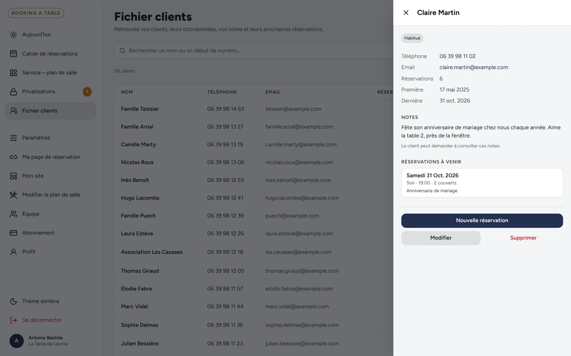Click the Ma page de réservation link icon
Viewport: 571px width, 356px height.
click(x=14, y=157)
